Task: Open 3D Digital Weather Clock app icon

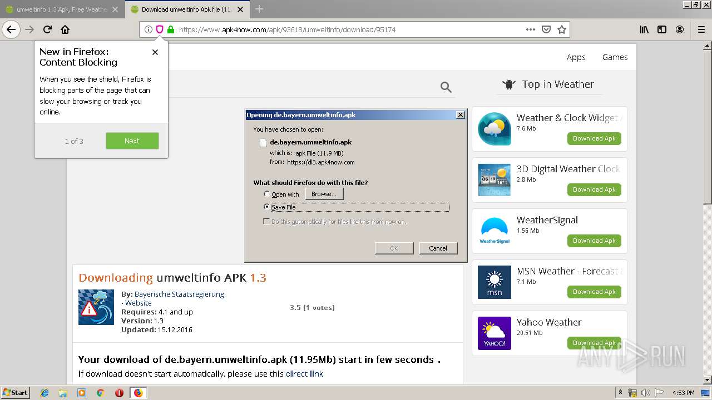Action: (495, 180)
